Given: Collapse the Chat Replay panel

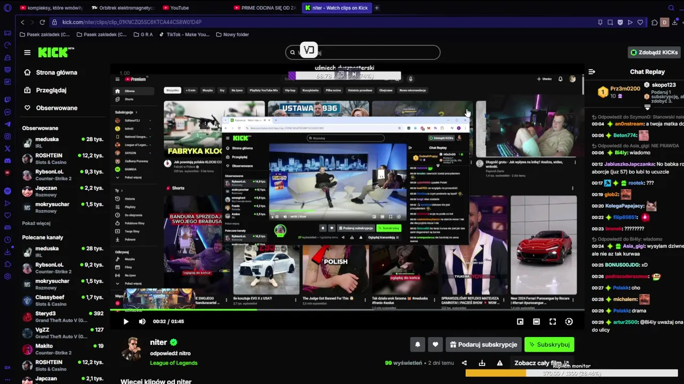Looking at the screenshot, I should tap(592, 71).
